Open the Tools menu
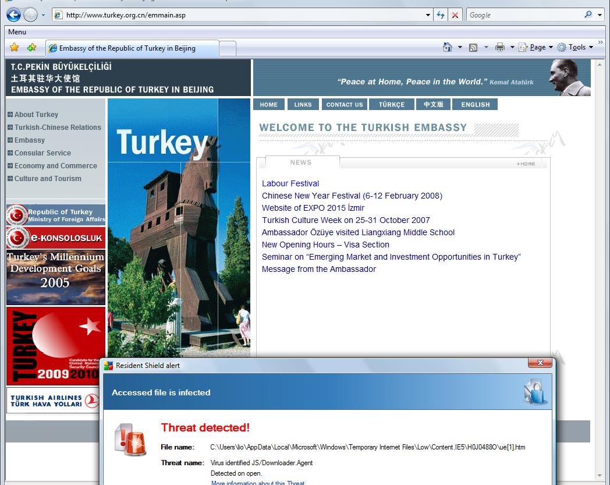This screenshot has height=485, width=610. coord(576,47)
